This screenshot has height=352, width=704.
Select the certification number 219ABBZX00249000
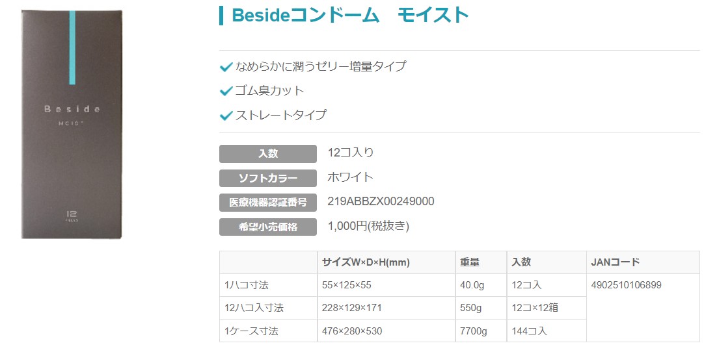click(381, 201)
